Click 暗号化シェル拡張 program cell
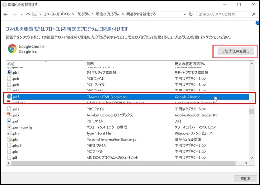This screenshot has width=260, height=185. pyautogui.click(x=188, y=140)
